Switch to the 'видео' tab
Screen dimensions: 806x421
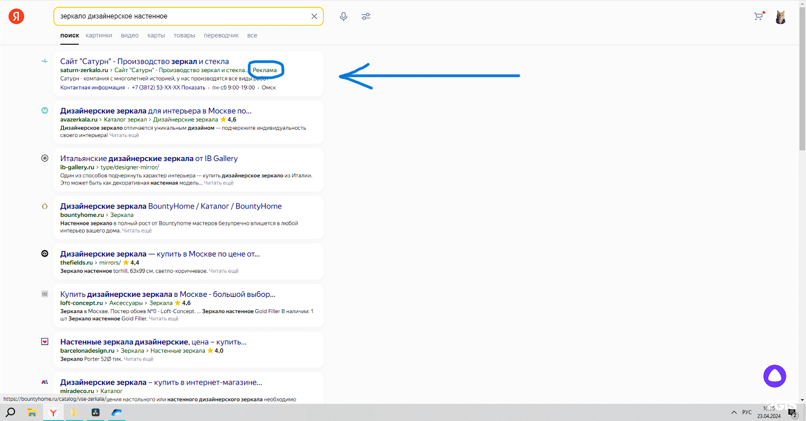tap(130, 35)
